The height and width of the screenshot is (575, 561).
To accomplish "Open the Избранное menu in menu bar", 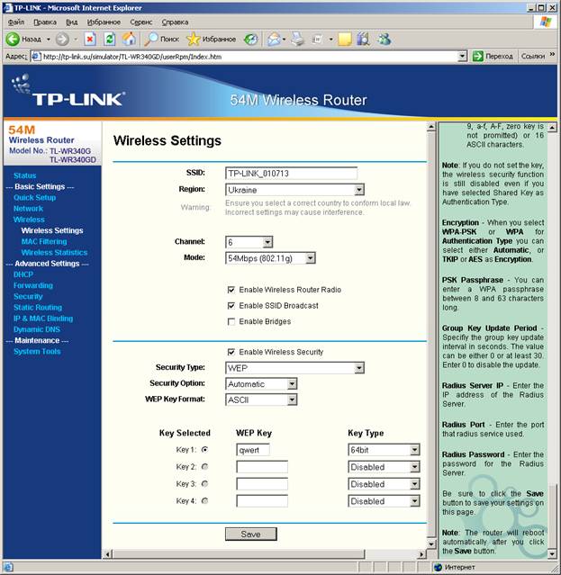I will click(104, 22).
